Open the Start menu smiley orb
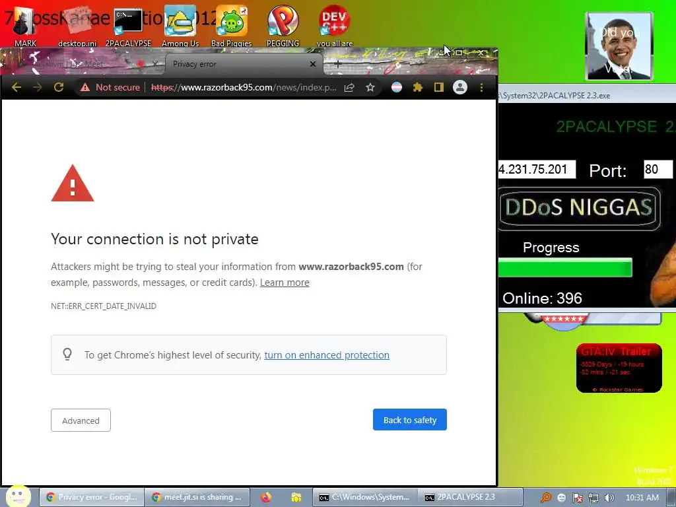This screenshot has width=676, height=507. point(18,496)
